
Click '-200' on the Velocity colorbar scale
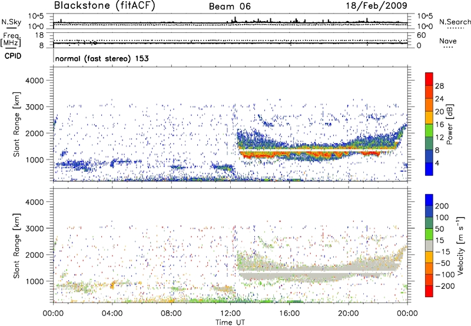[445, 286]
